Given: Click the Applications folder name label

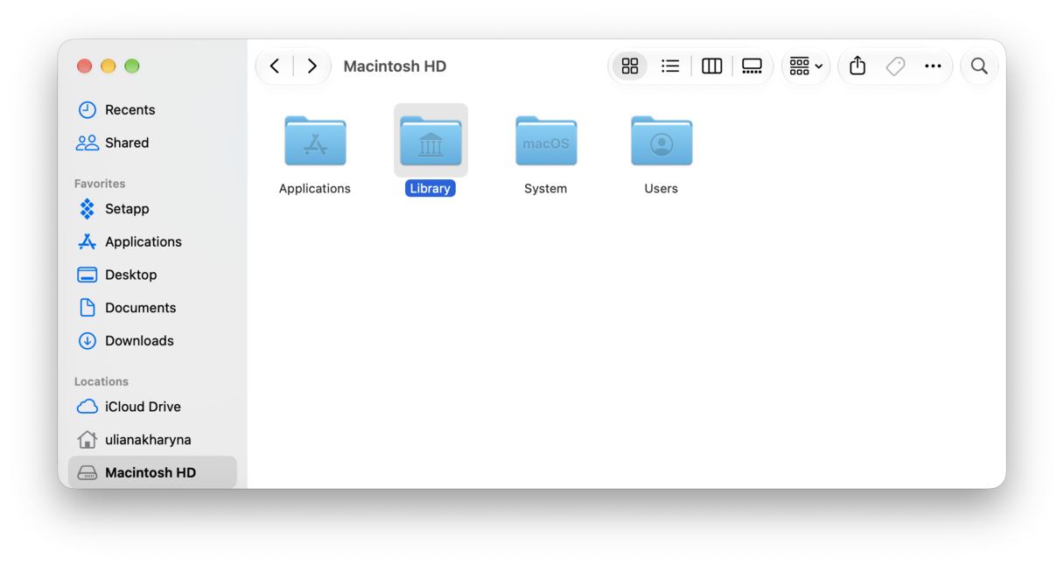Looking at the screenshot, I should click(315, 189).
